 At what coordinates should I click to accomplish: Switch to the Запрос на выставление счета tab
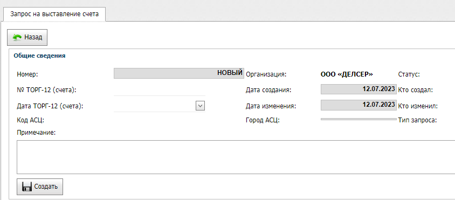coord(54,14)
